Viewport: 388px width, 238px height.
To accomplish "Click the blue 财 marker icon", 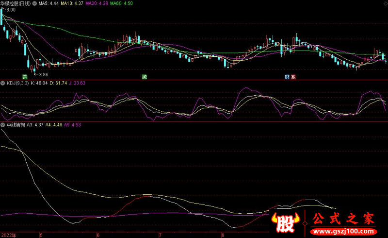I will (287, 77).
